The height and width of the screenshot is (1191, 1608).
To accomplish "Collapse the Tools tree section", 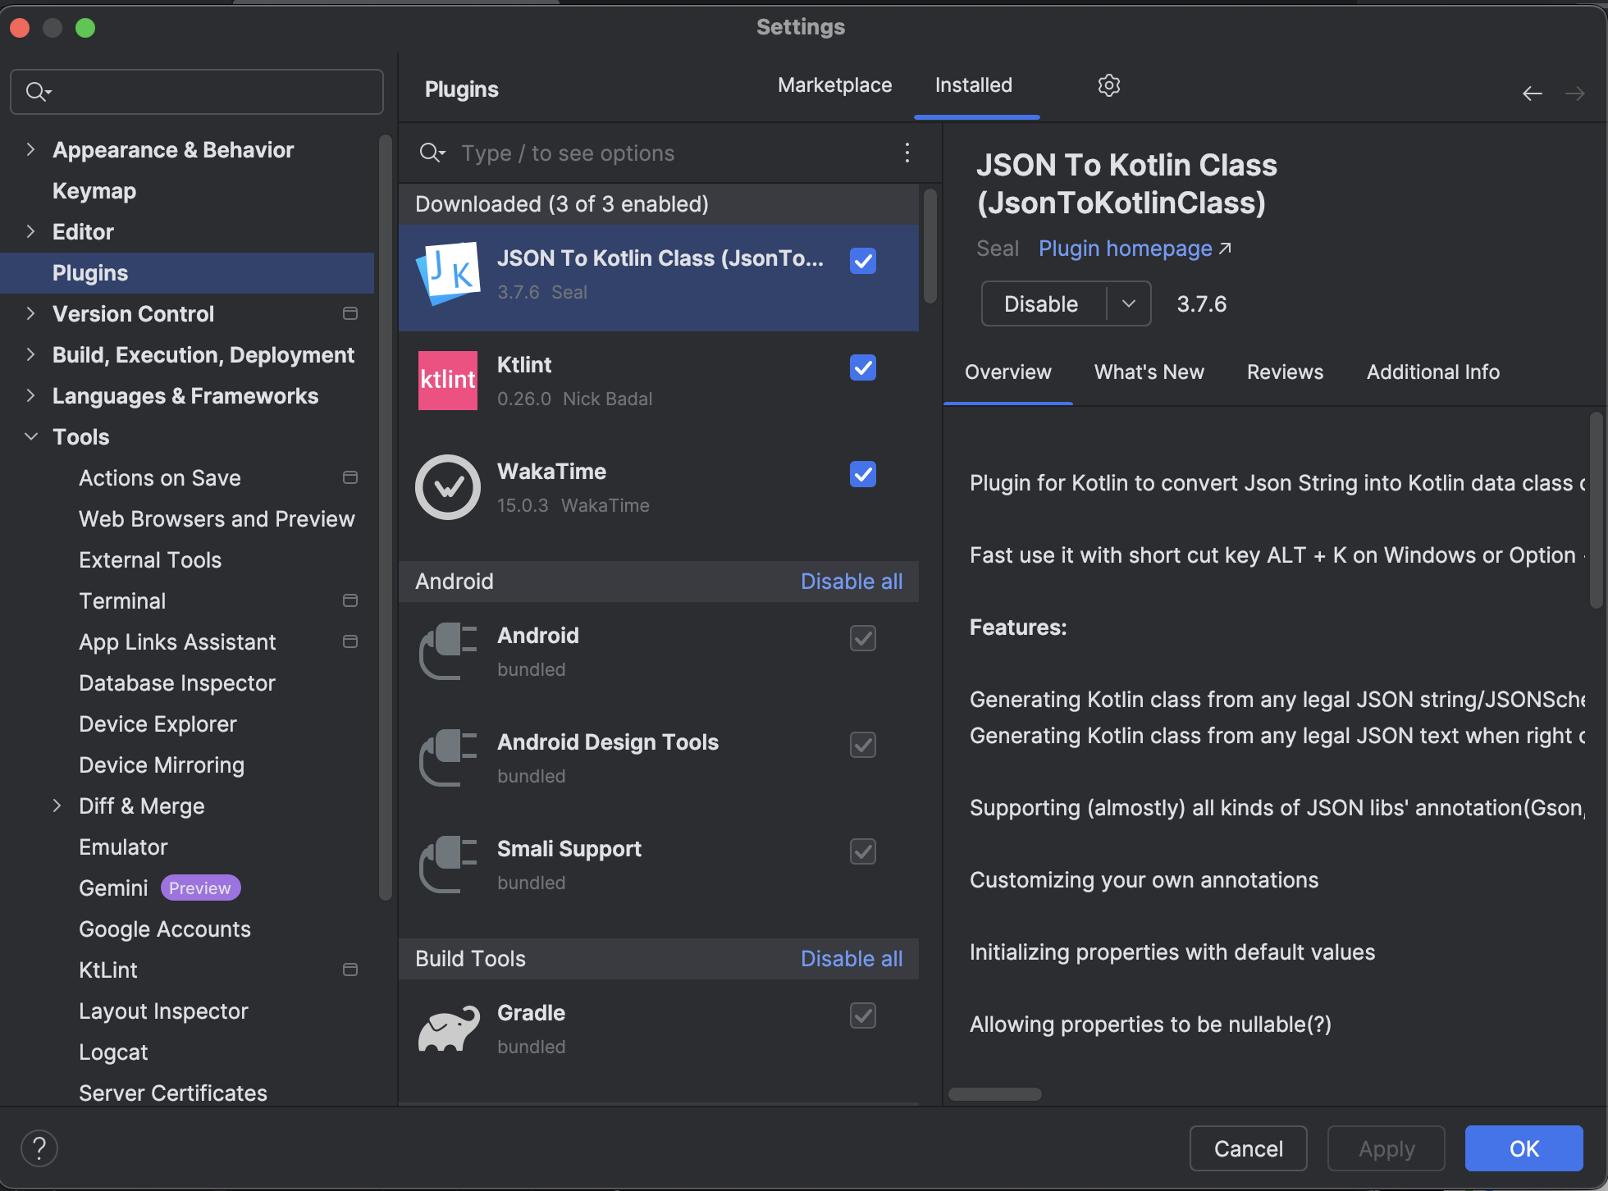I will (30, 436).
